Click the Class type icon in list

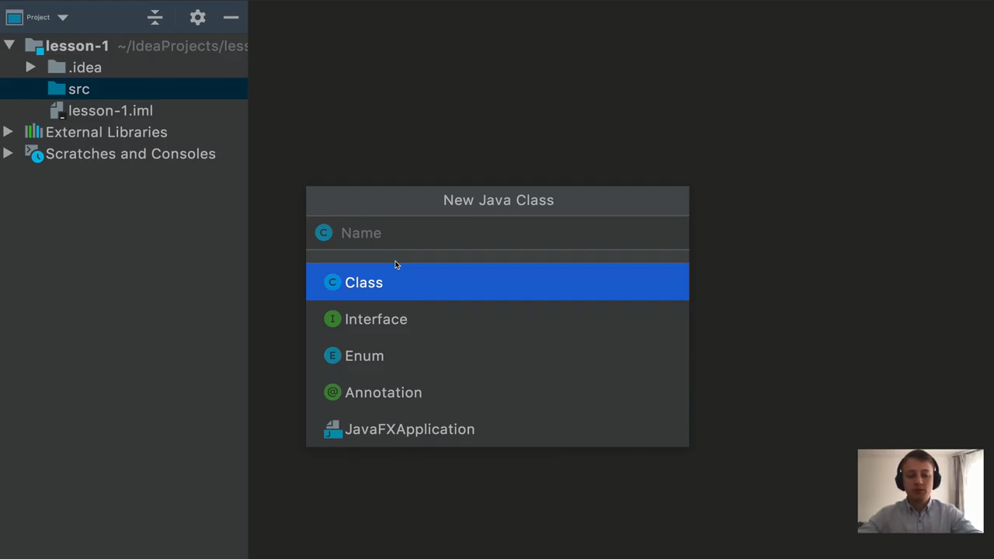(332, 282)
